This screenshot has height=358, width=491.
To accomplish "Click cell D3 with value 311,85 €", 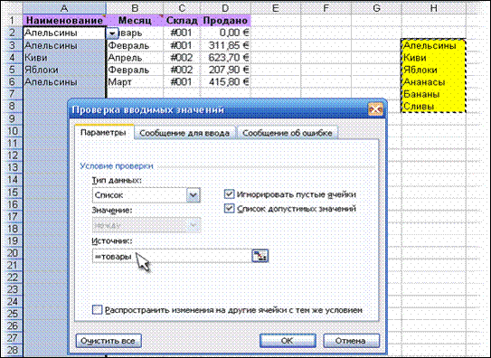I will tap(225, 45).
